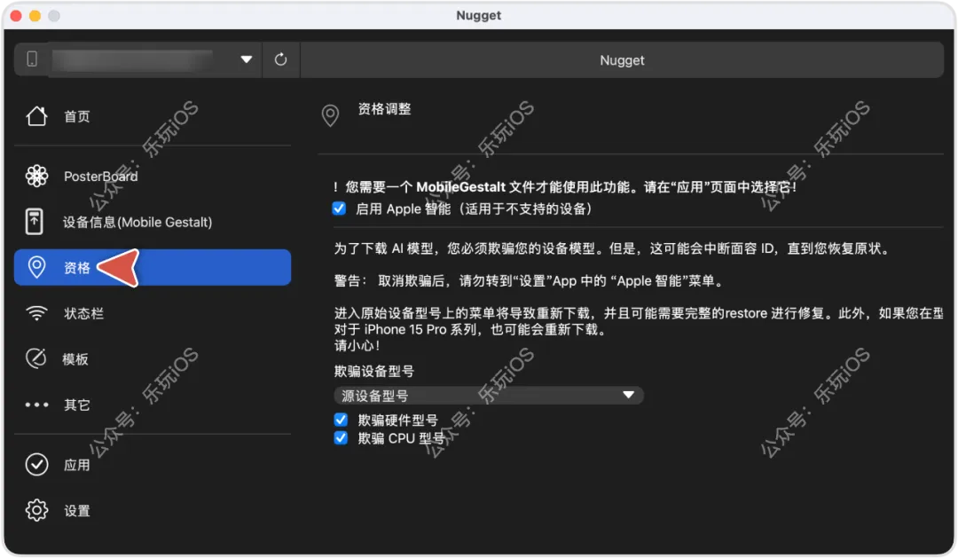Toggle the 欺骗 CPU 型号 checkbox
This screenshot has width=958, height=558.
tap(341, 437)
